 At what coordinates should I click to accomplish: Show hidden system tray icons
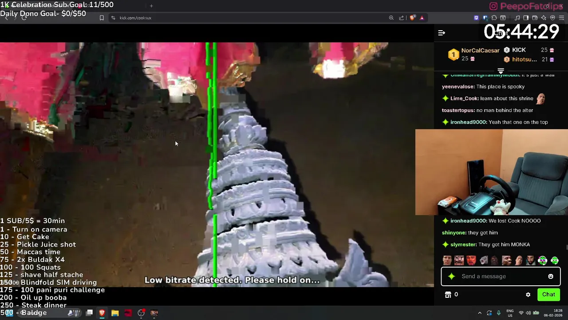(480, 313)
